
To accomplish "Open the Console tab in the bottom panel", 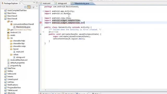I will tap(82, 93).
